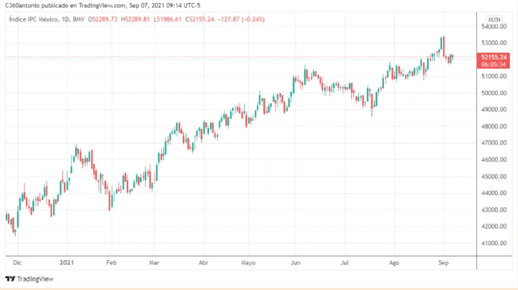Click the 41000.00 price axis label
This screenshot has width=518, height=290.
coord(494,244)
